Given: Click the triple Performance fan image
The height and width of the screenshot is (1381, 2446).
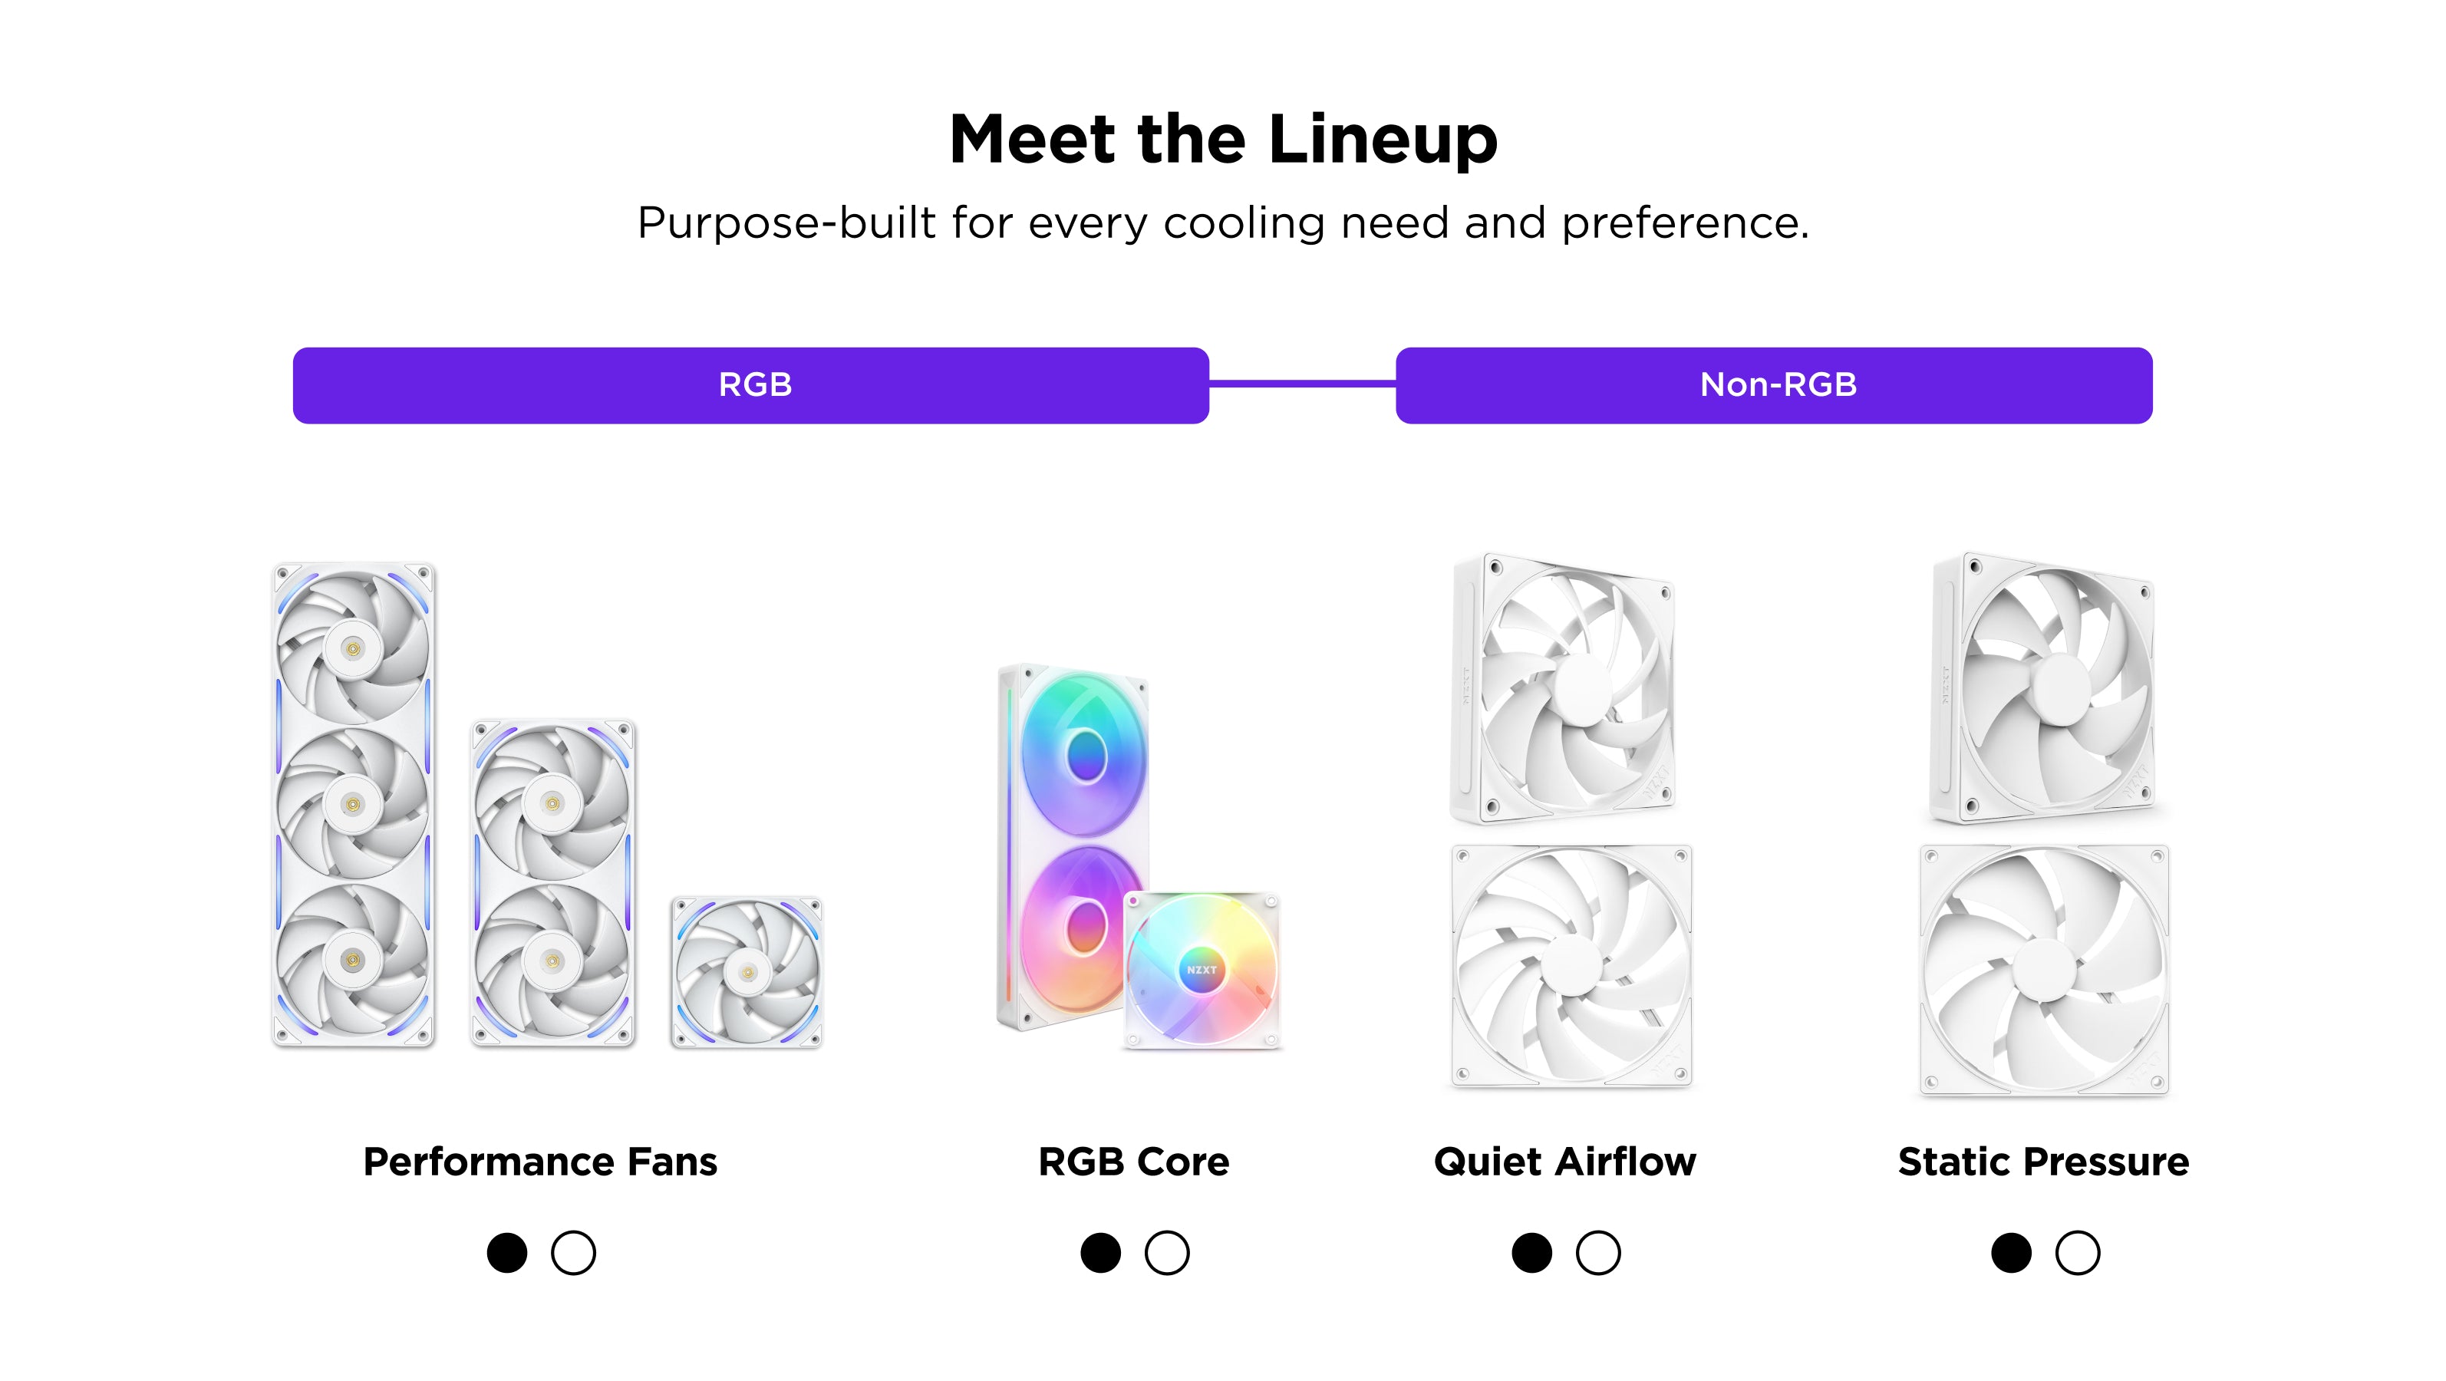Looking at the screenshot, I should tap(353, 803).
